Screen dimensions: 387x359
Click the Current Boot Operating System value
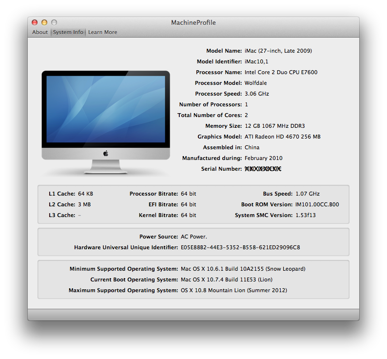226,279
